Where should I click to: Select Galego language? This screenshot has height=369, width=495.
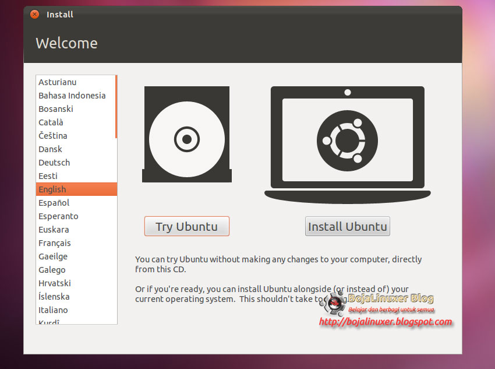[76, 270]
